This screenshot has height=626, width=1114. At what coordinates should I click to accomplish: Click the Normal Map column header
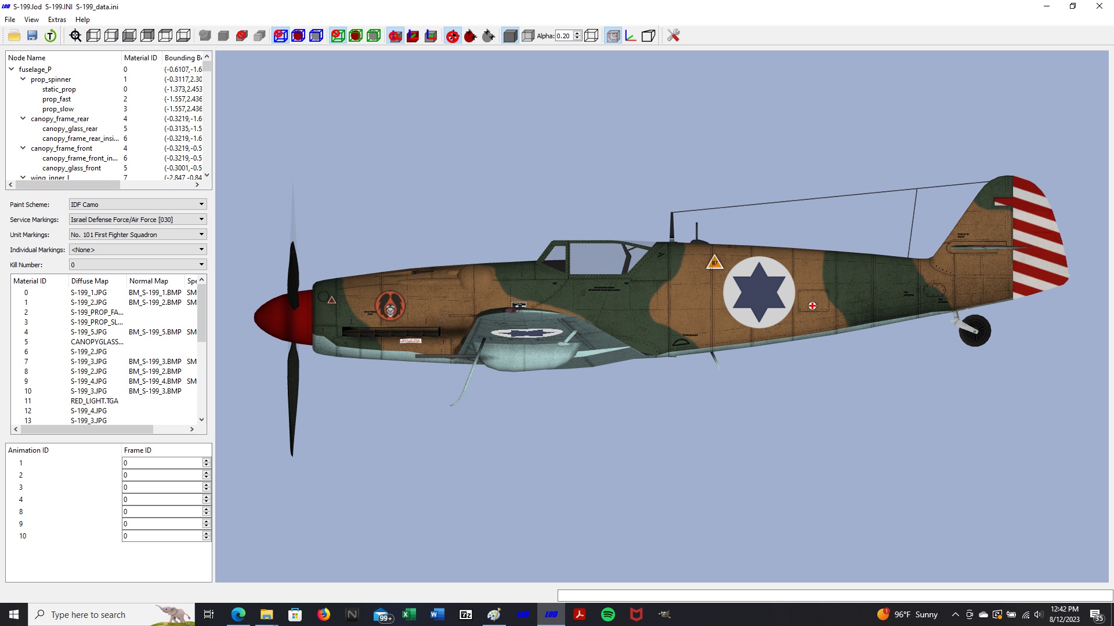[155, 281]
